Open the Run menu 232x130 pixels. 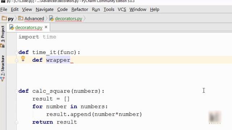click(96, 9)
